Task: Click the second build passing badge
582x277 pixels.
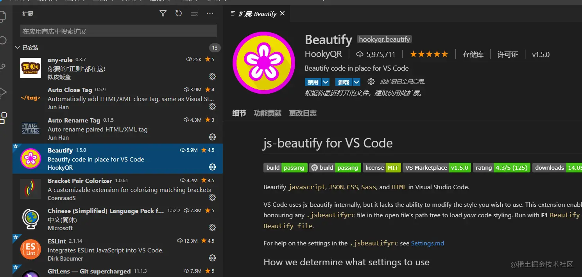Action: 335,168
